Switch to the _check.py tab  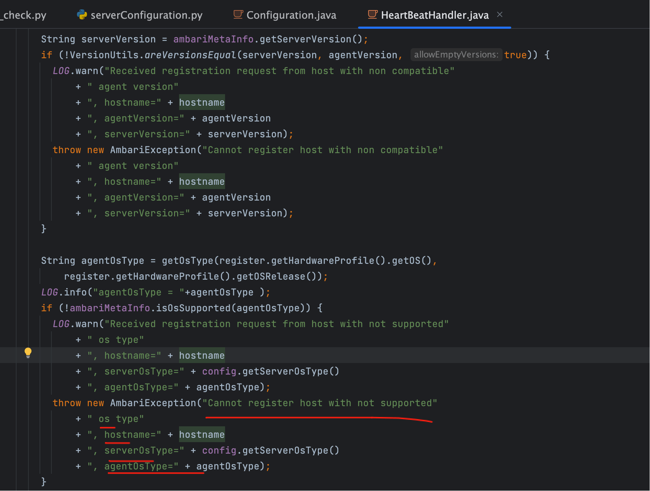pyautogui.click(x=24, y=15)
